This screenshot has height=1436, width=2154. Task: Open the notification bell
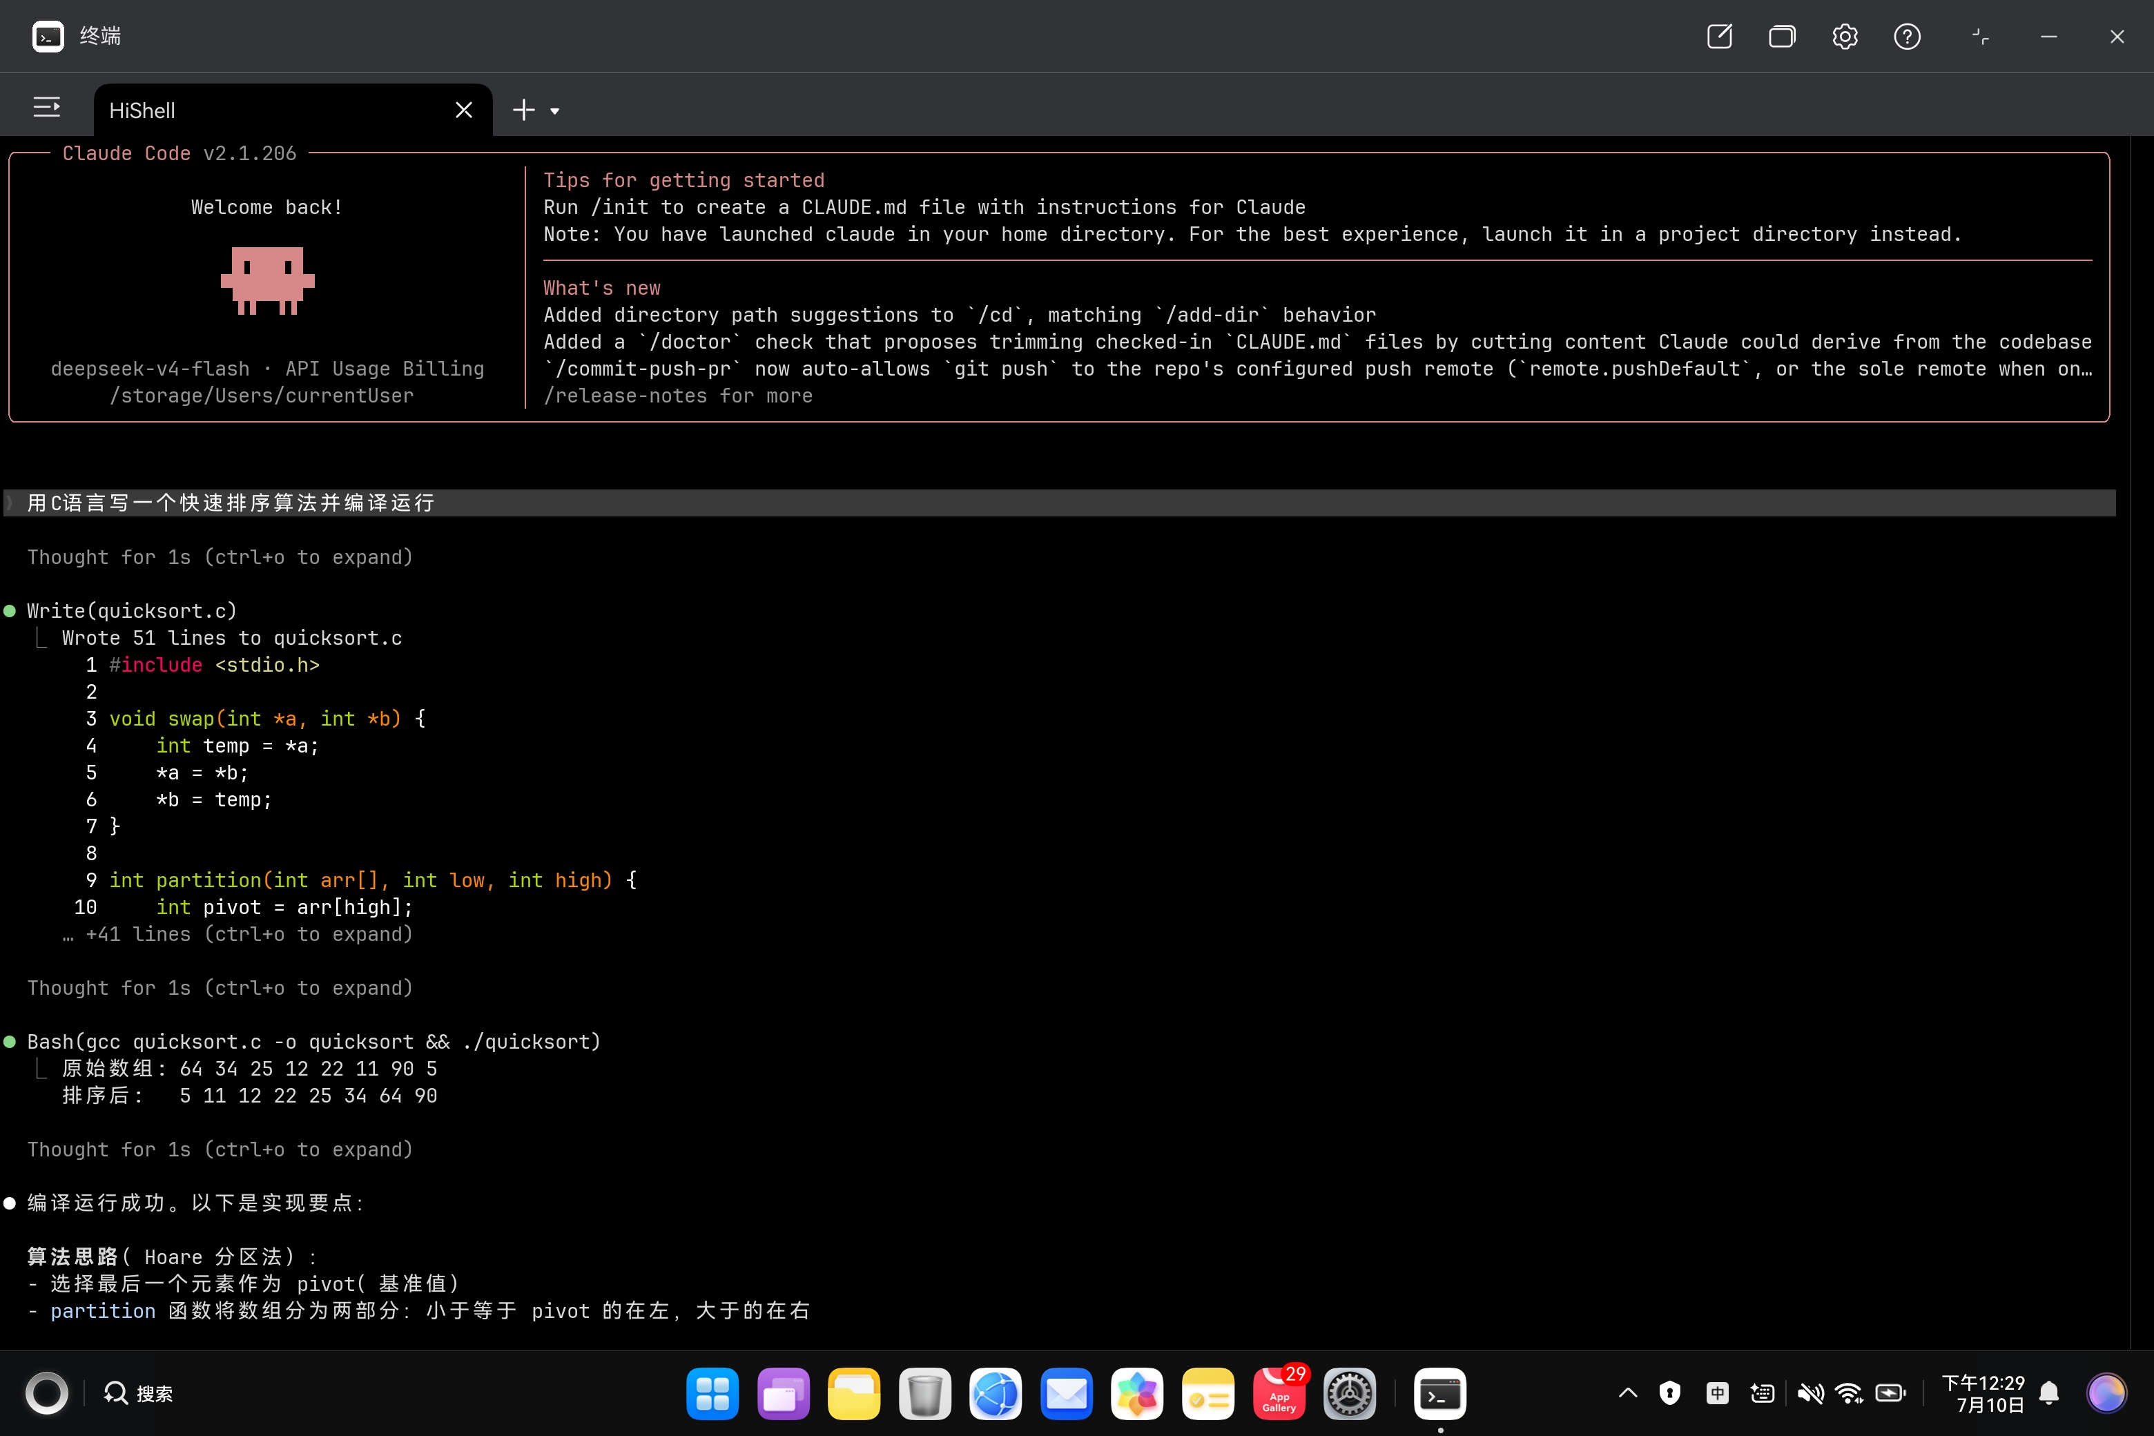pyautogui.click(x=2050, y=1393)
